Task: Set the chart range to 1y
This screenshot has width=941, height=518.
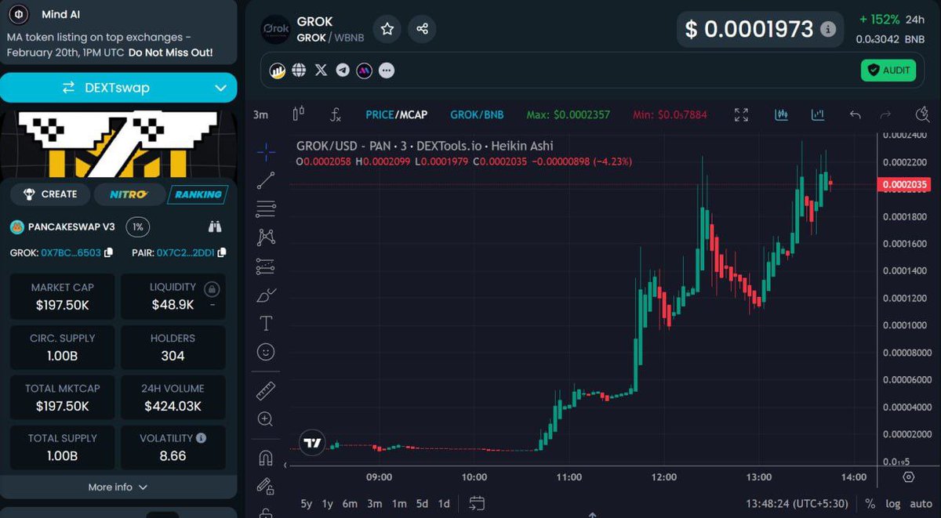Action: click(328, 504)
